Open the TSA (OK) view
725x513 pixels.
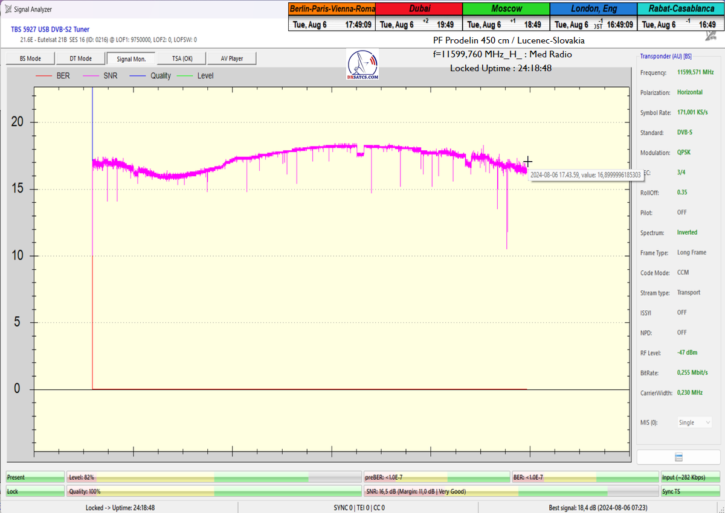182,59
